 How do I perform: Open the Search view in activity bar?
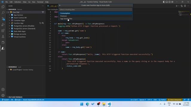[3, 12]
